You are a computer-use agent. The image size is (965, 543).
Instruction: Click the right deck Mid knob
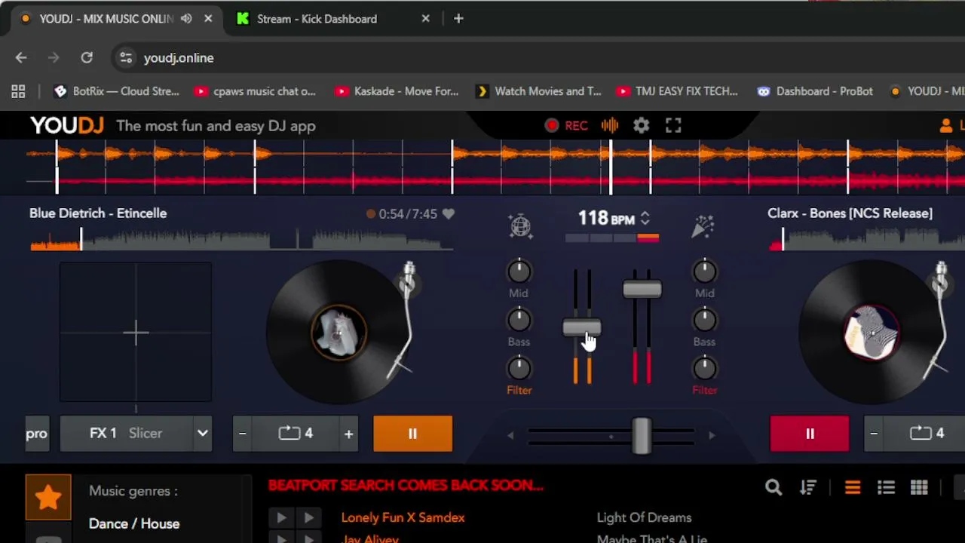[x=704, y=271]
